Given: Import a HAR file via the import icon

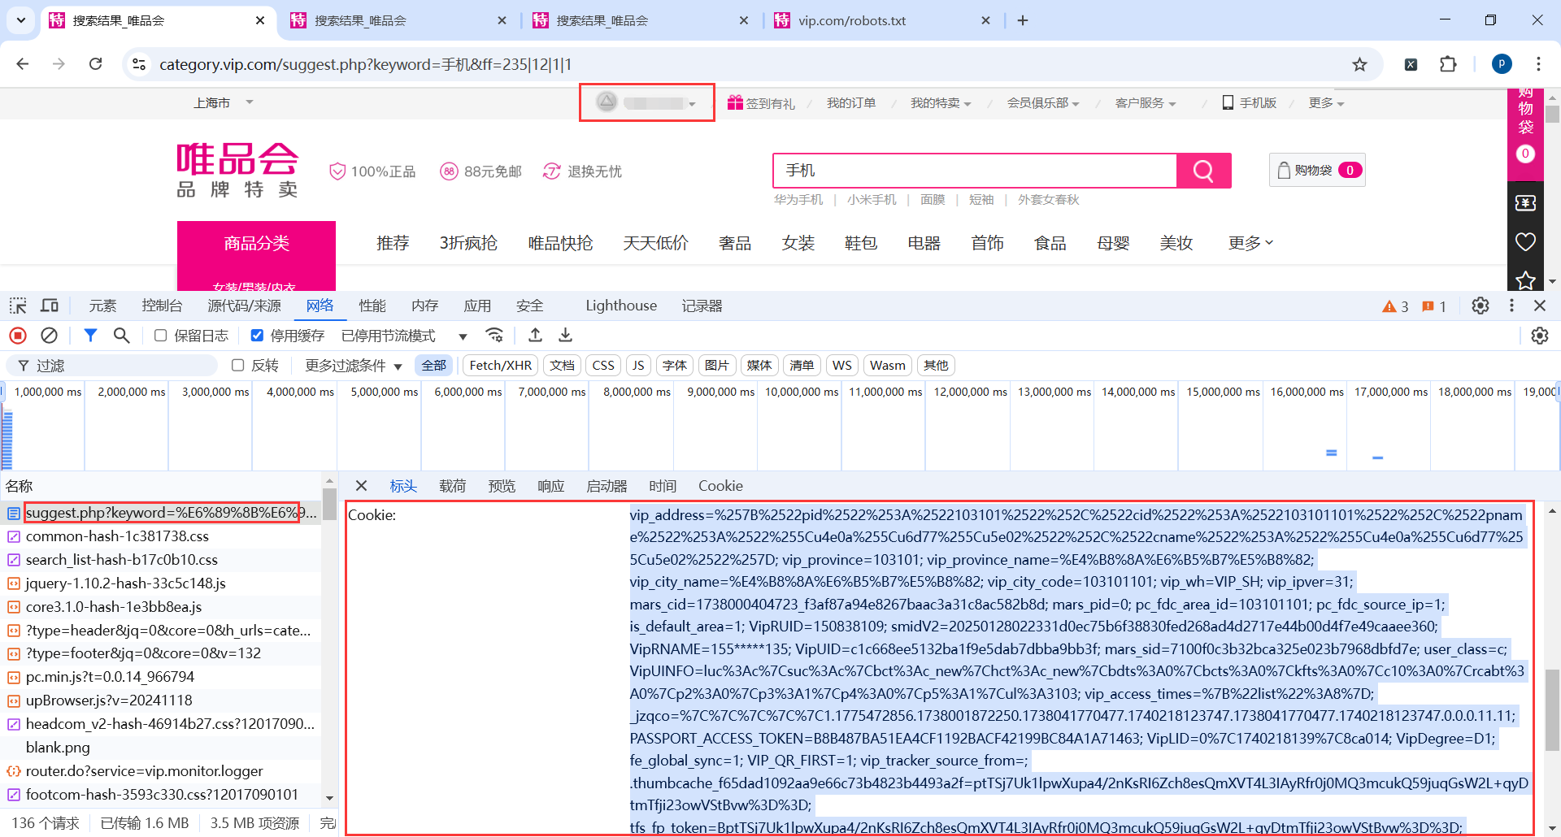Looking at the screenshot, I should click(535, 335).
